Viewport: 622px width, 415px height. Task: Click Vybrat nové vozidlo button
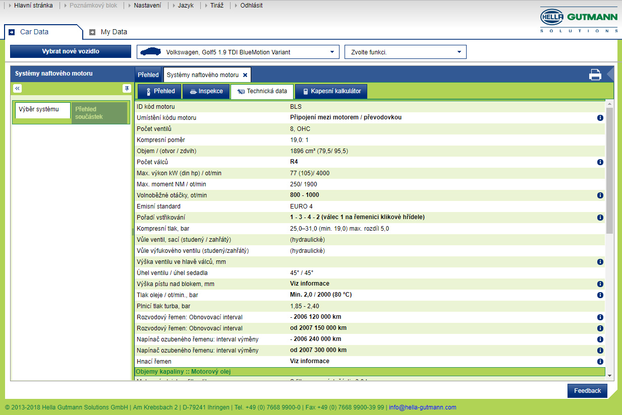click(71, 51)
